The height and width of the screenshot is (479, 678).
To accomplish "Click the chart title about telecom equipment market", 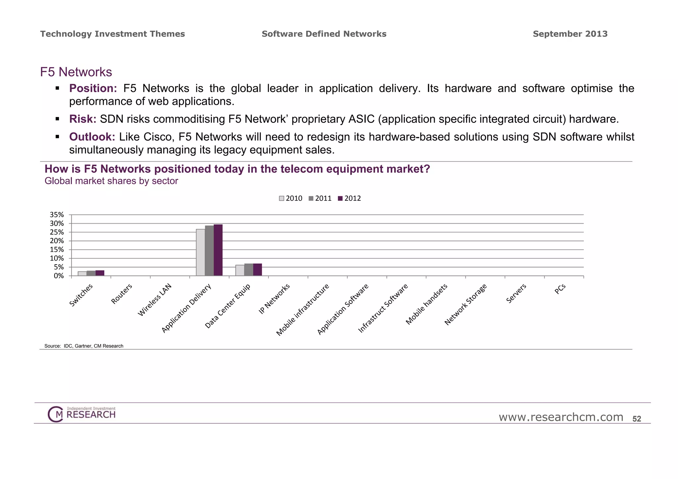I will click(237, 169).
